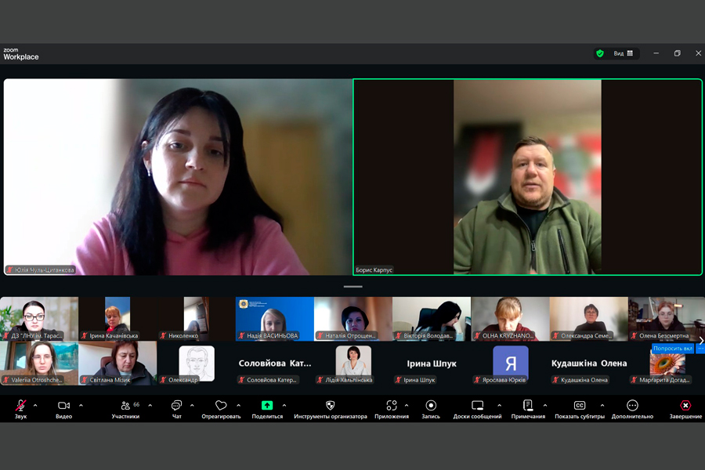Select Олена Безсмертна thumbnail
Screen dimensions: 705x470
[667, 319]
